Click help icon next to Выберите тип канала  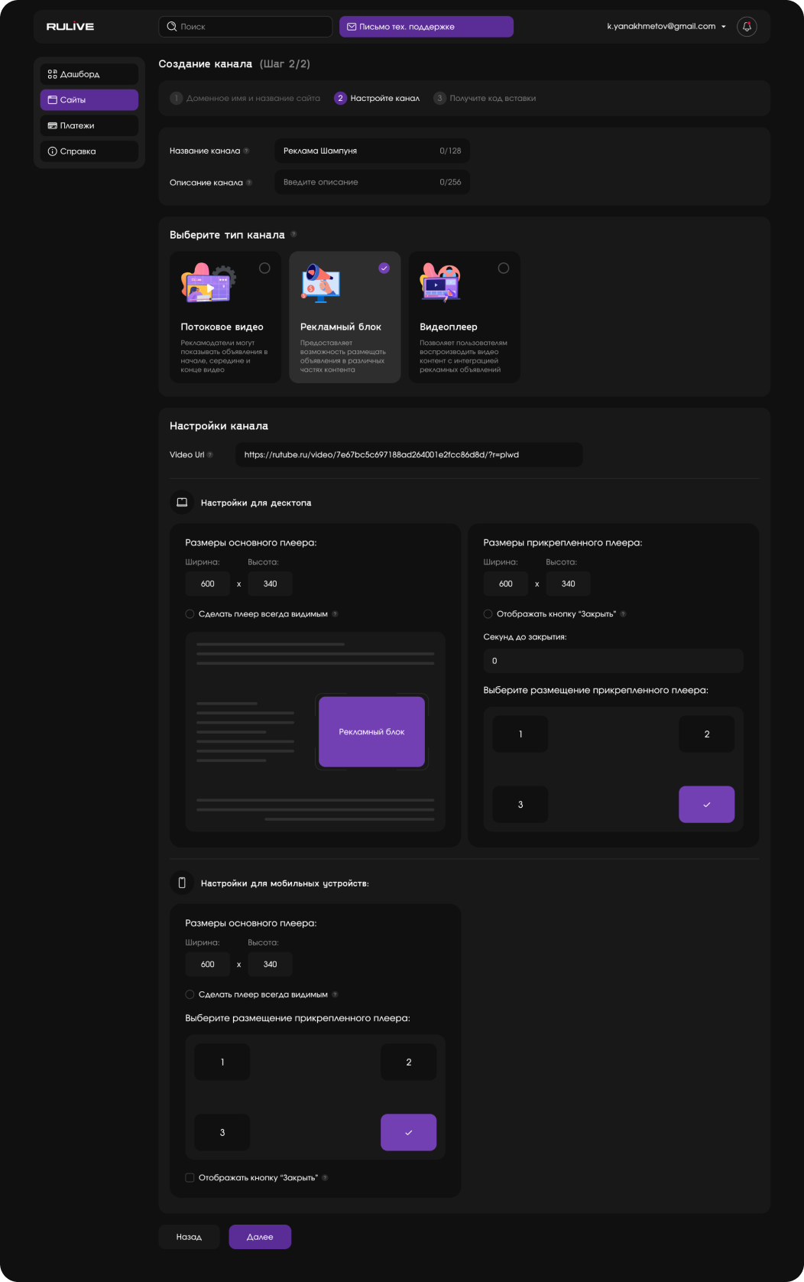click(293, 235)
